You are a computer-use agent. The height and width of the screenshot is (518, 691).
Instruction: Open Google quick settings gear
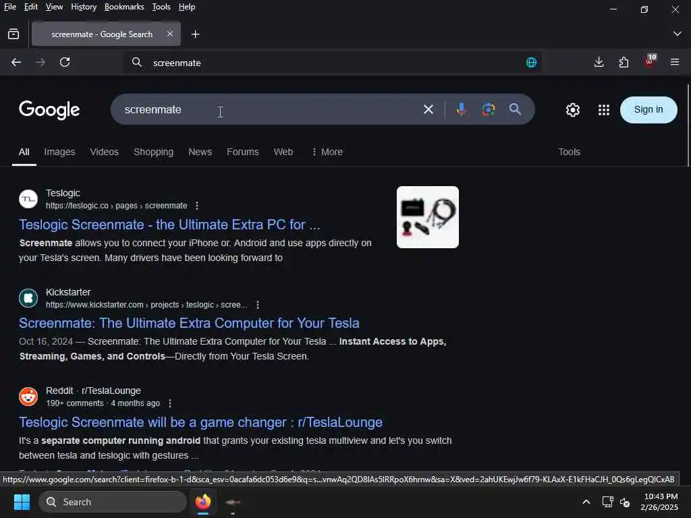pyautogui.click(x=572, y=110)
